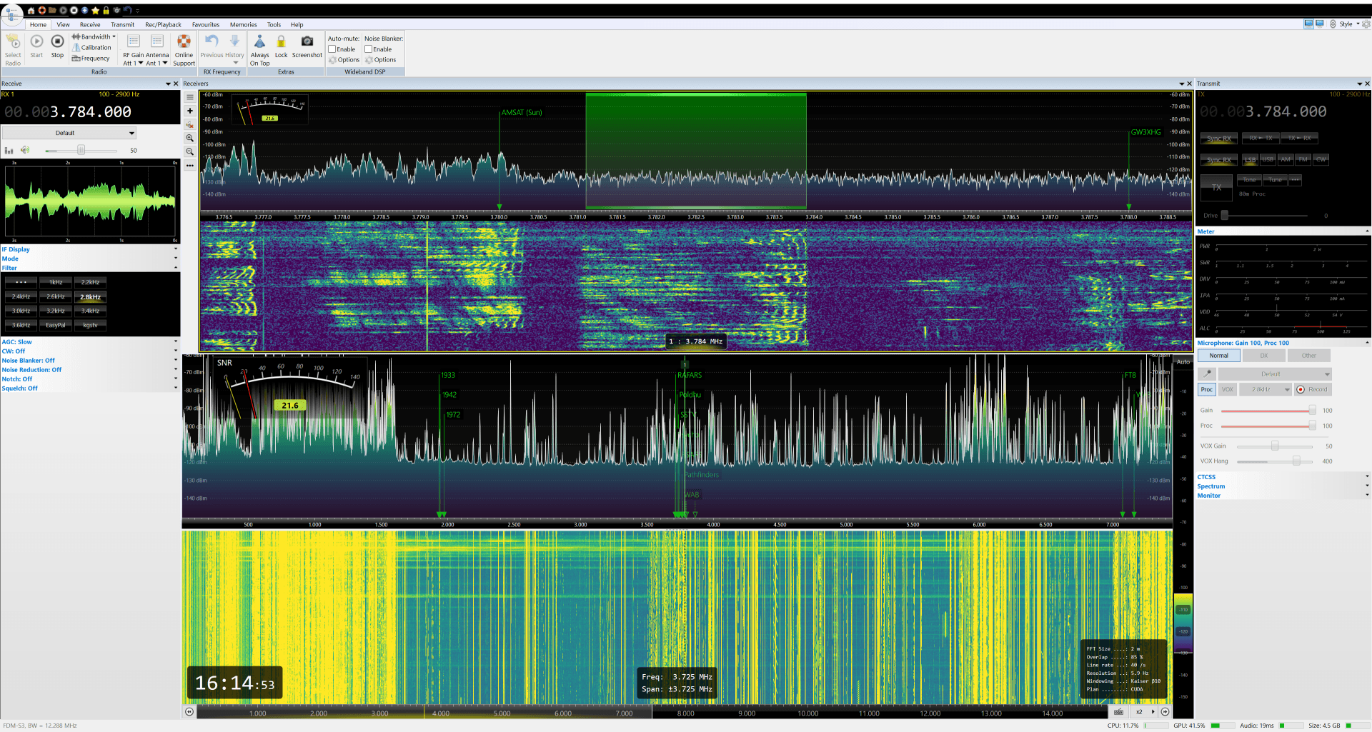Screen dimensions: 1372x732
Task: Adjust the receive volume slider
Action: coord(81,151)
